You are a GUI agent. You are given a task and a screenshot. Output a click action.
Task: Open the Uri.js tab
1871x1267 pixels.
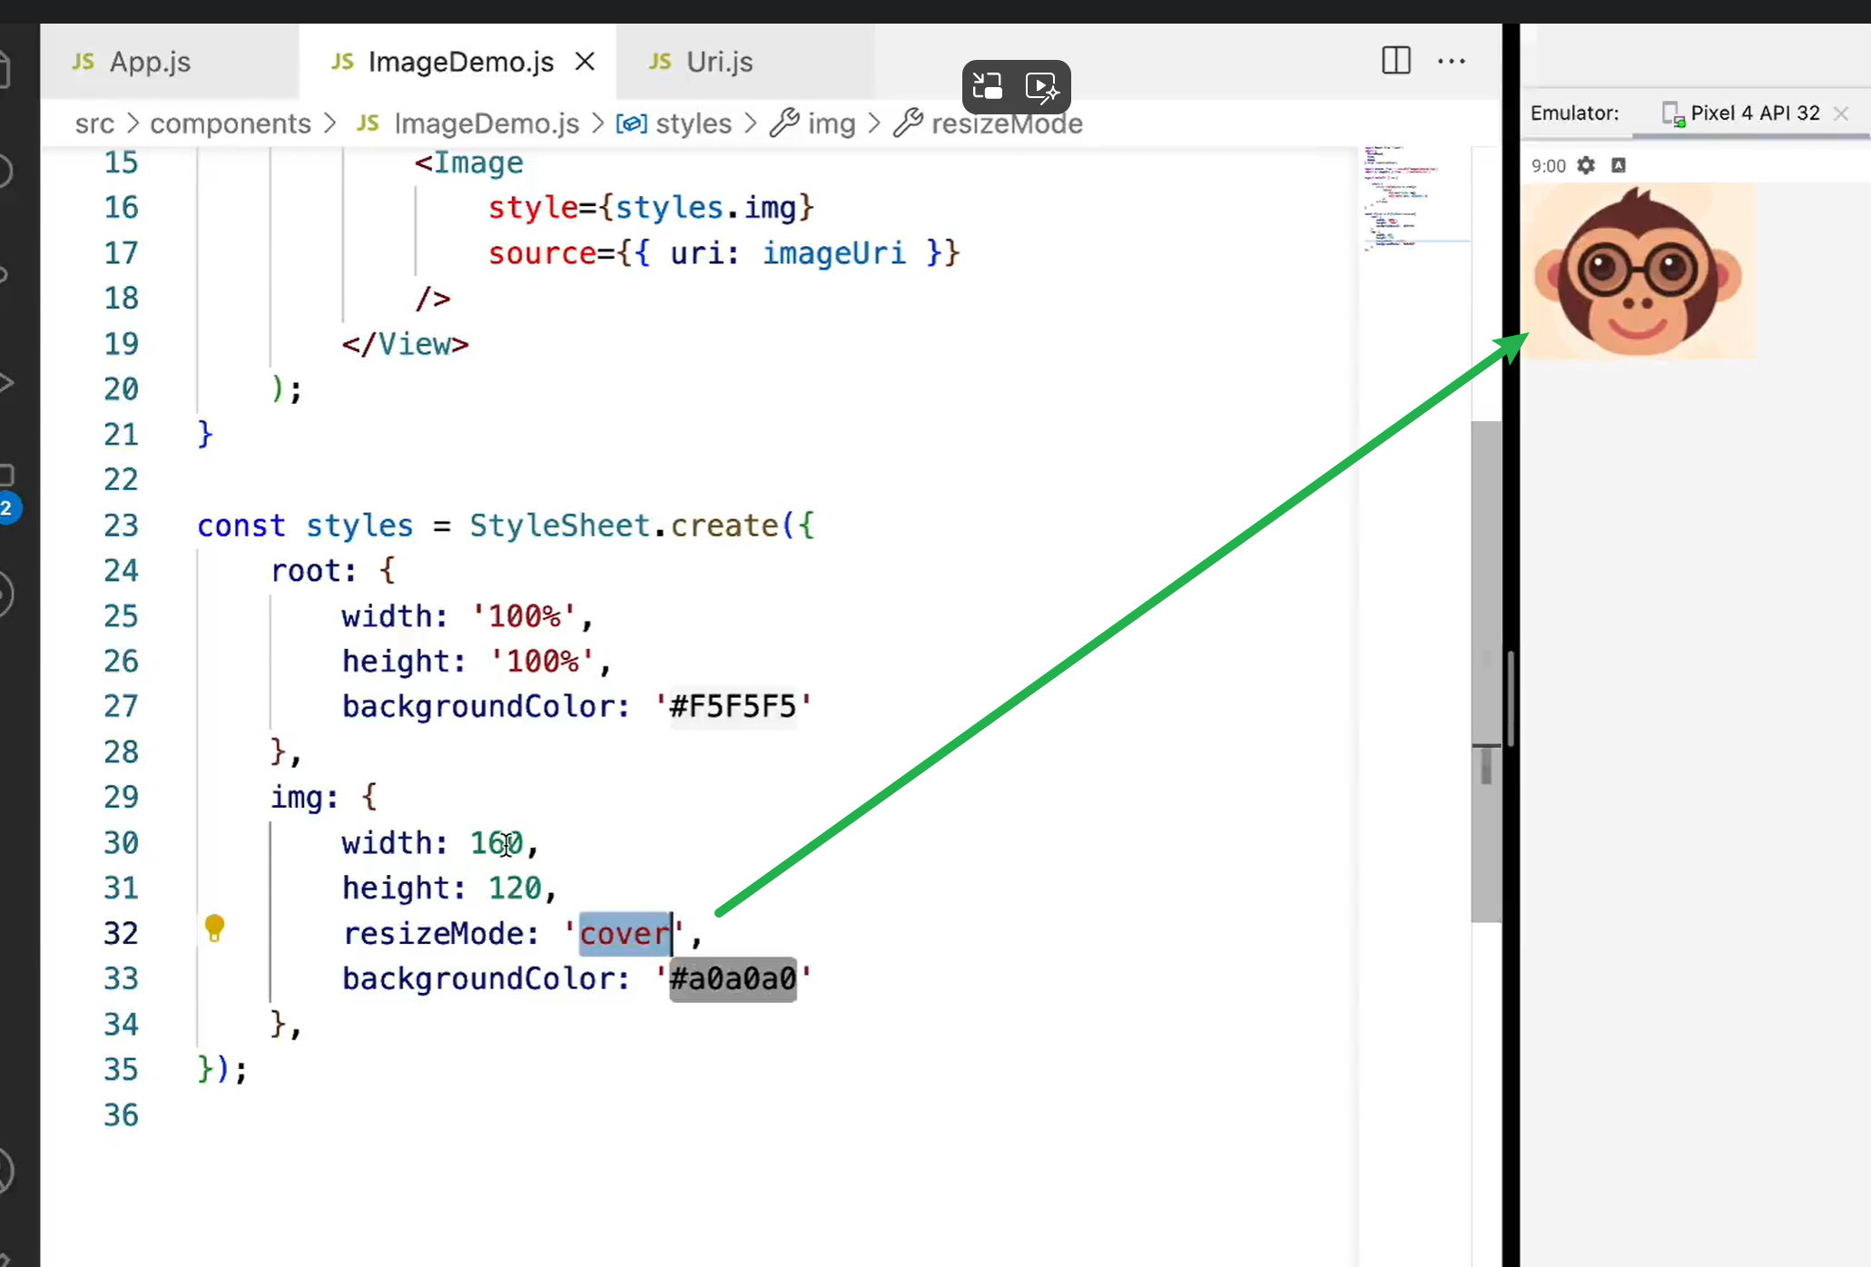coord(719,62)
